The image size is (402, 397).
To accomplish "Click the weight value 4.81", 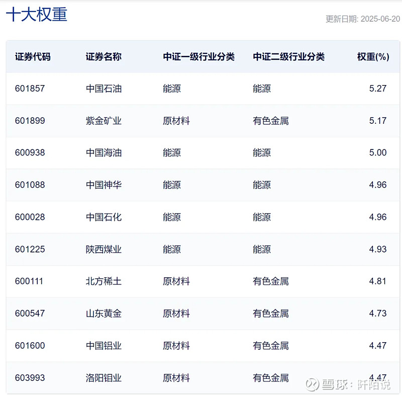I will [x=378, y=281].
